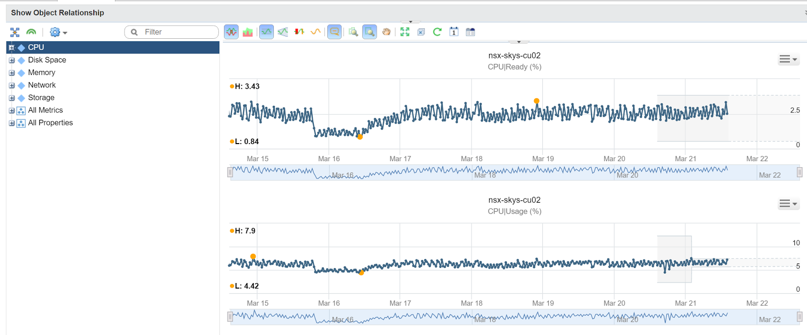Image resolution: width=807 pixels, height=335 pixels.
Task: Toggle the split charts button
Action: point(231,32)
